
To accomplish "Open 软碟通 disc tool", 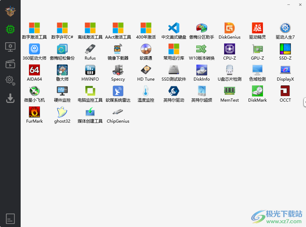I will click(146, 49).
